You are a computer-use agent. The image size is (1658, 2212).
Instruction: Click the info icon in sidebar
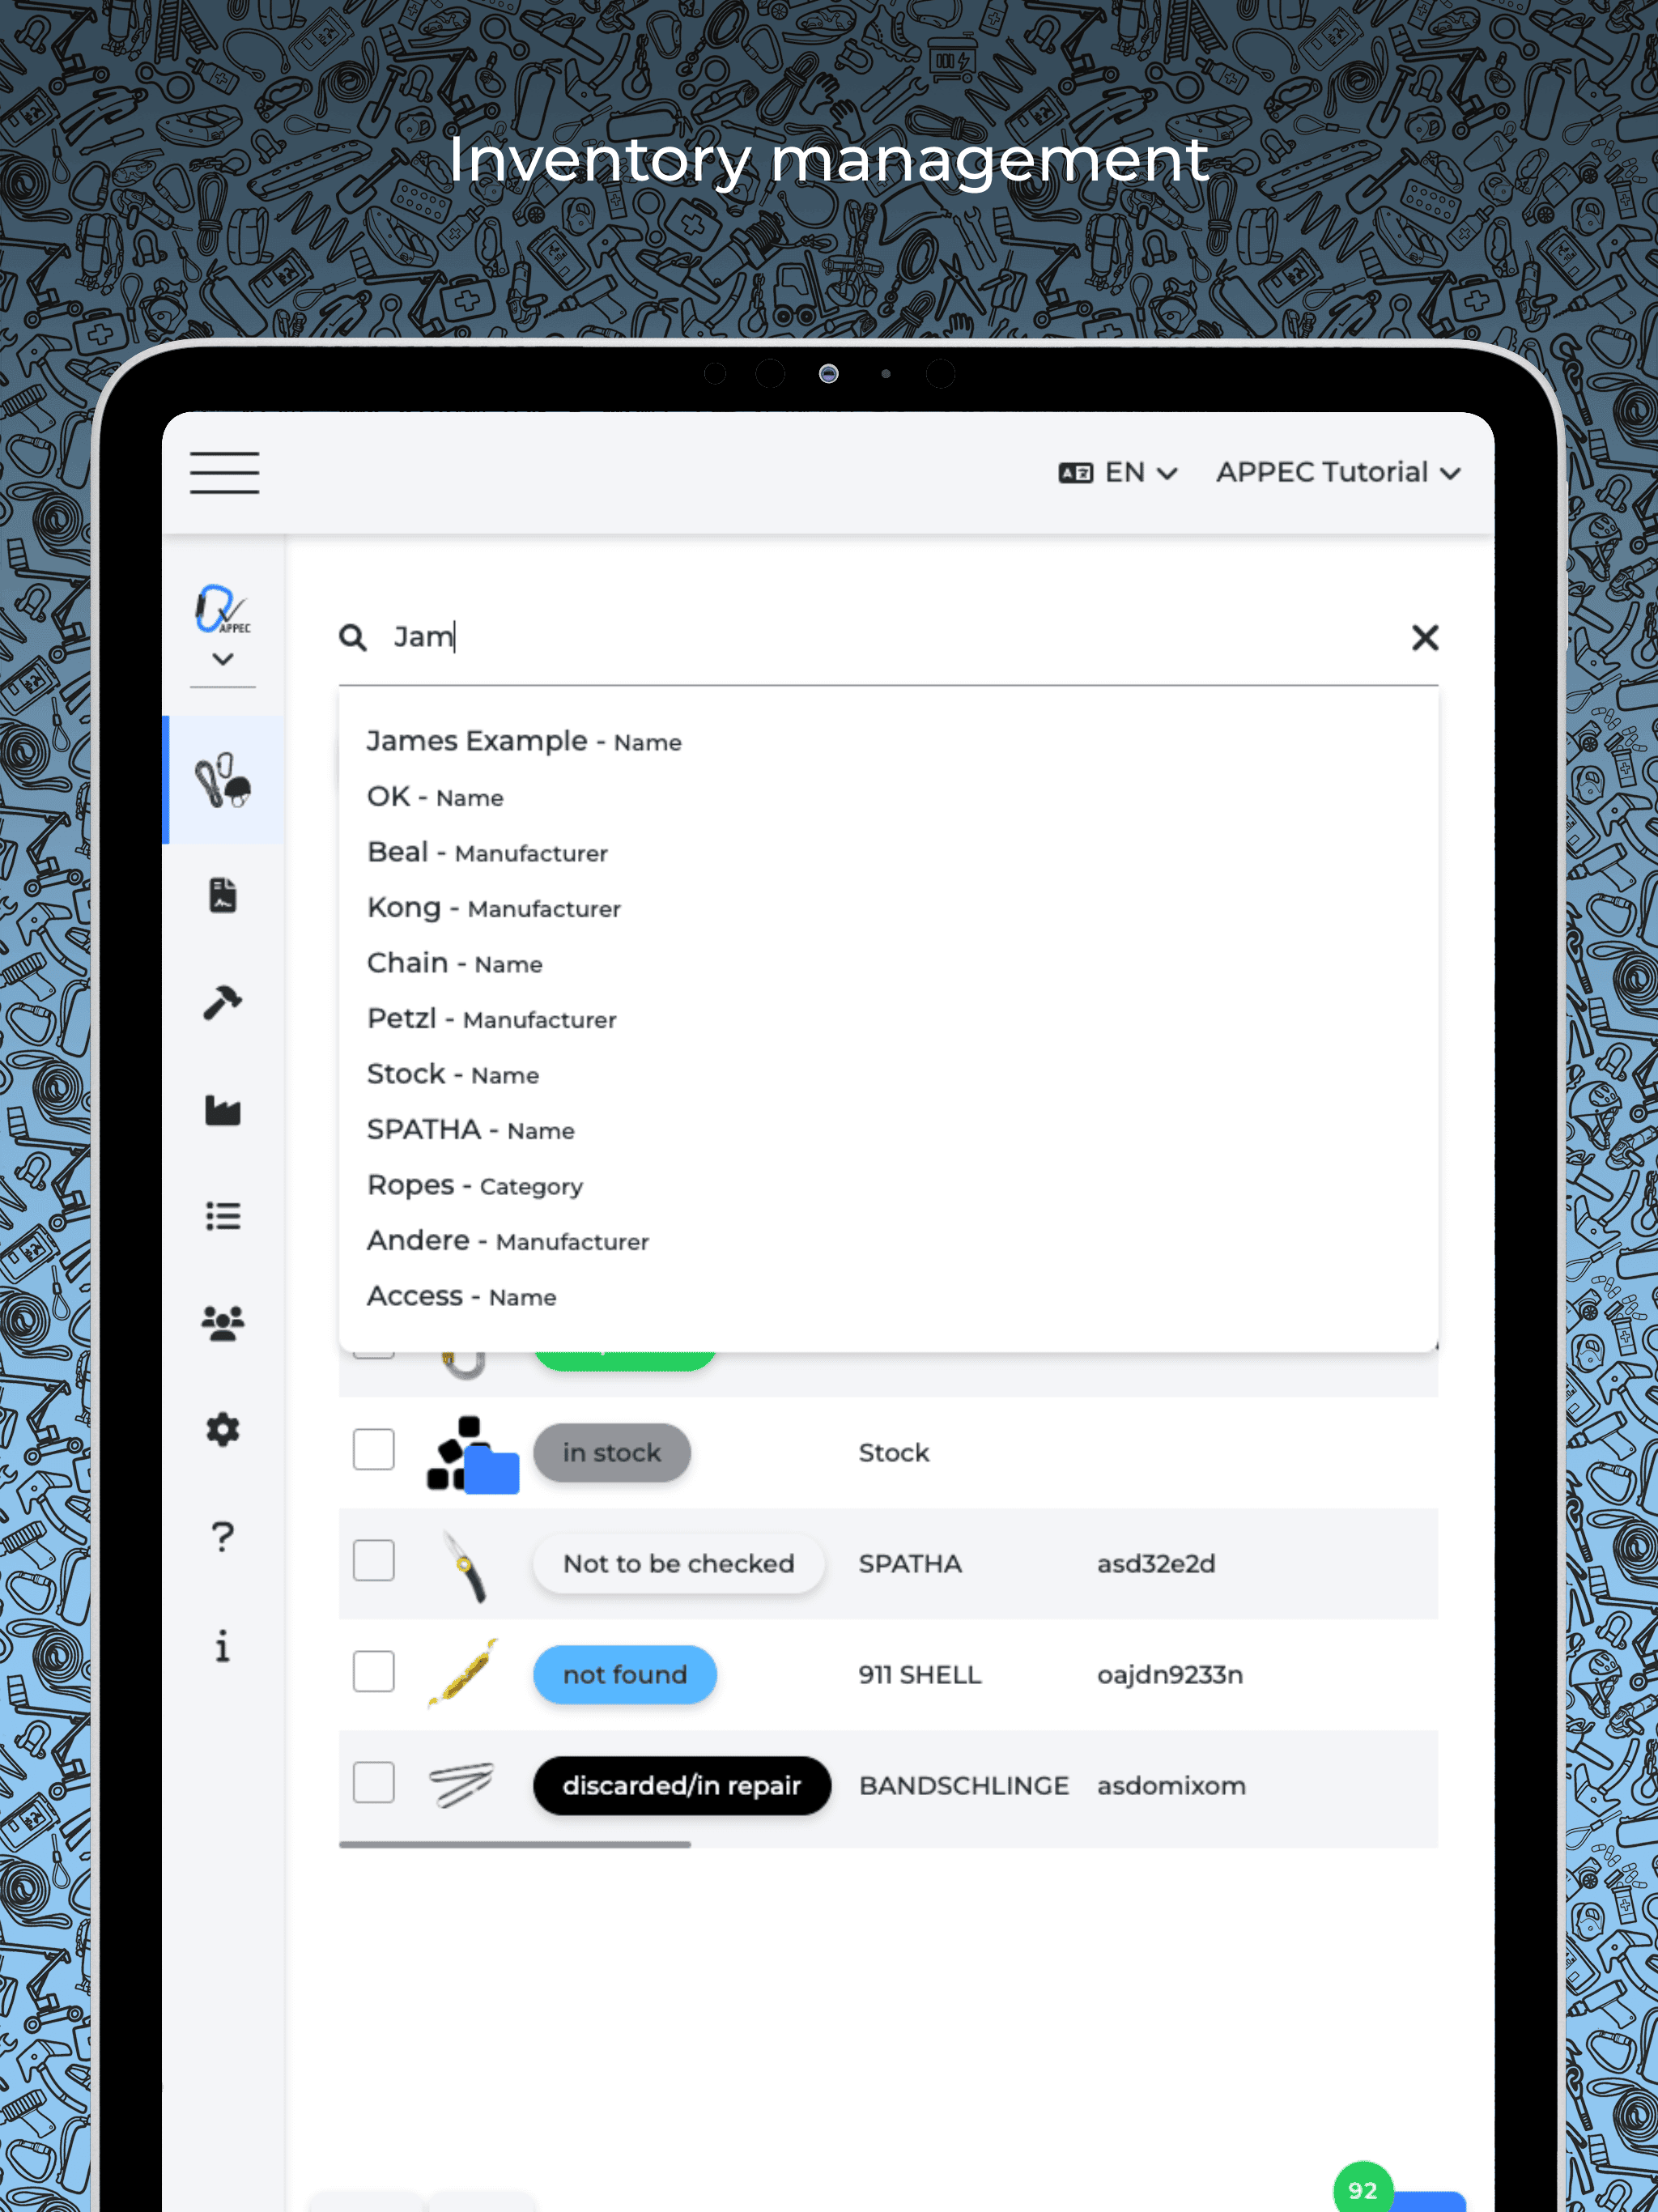pos(223,1644)
